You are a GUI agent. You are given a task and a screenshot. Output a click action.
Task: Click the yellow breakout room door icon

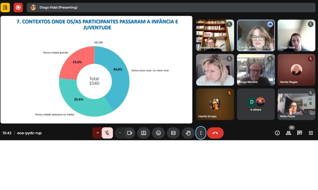[5, 7]
